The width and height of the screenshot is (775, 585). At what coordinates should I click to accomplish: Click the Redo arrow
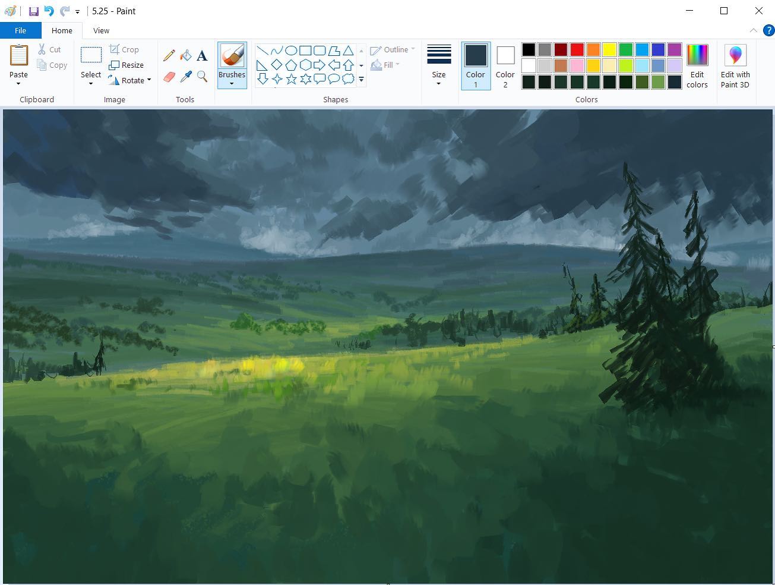coord(64,11)
